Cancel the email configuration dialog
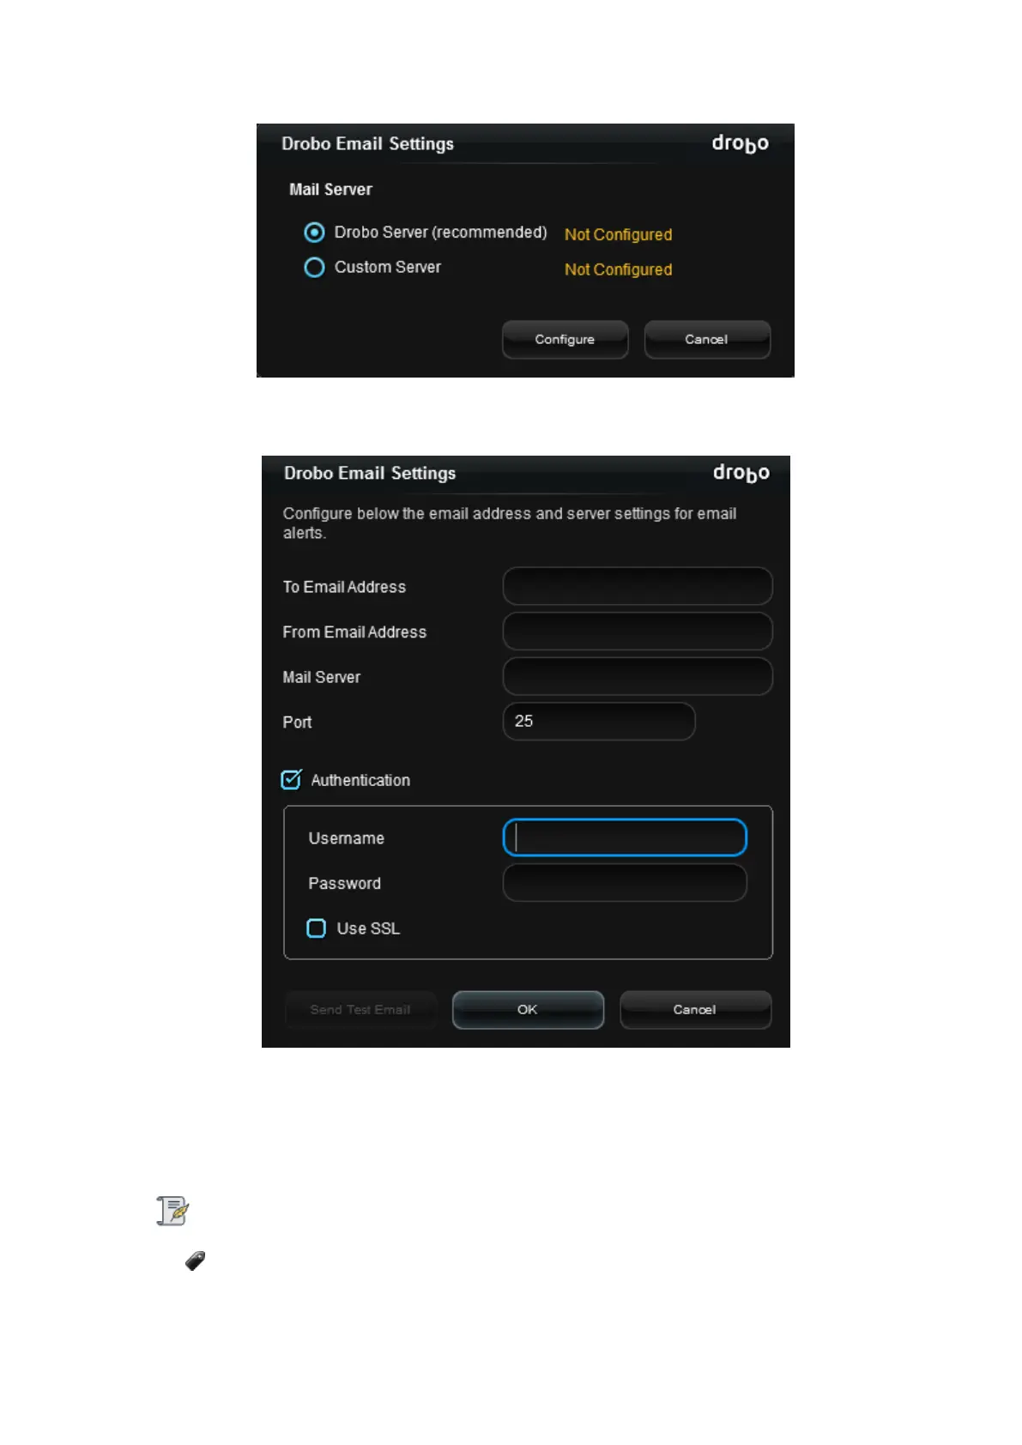 click(x=695, y=1010)
